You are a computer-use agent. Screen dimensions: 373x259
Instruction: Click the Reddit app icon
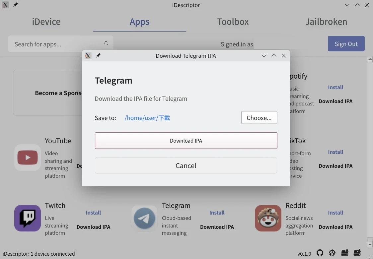pyautogui.click(x=268, y=218)
